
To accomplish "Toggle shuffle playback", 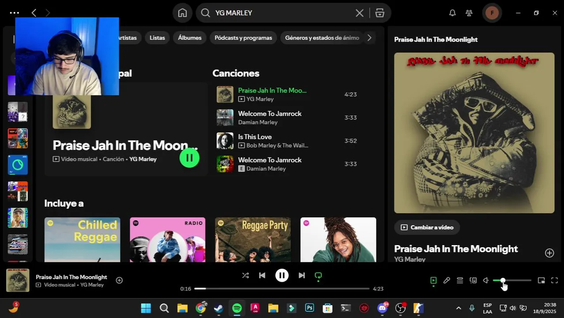I will click(245, 276).
